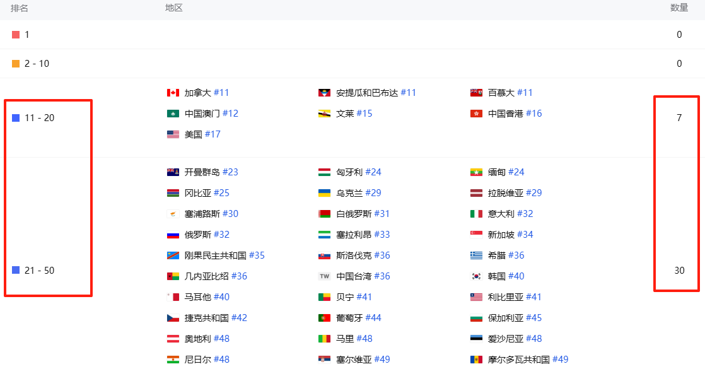Click the Italy flag icon

click(x=476, y=214)
